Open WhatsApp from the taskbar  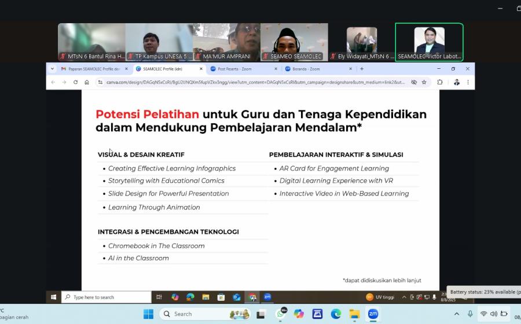tap(281, 314)
